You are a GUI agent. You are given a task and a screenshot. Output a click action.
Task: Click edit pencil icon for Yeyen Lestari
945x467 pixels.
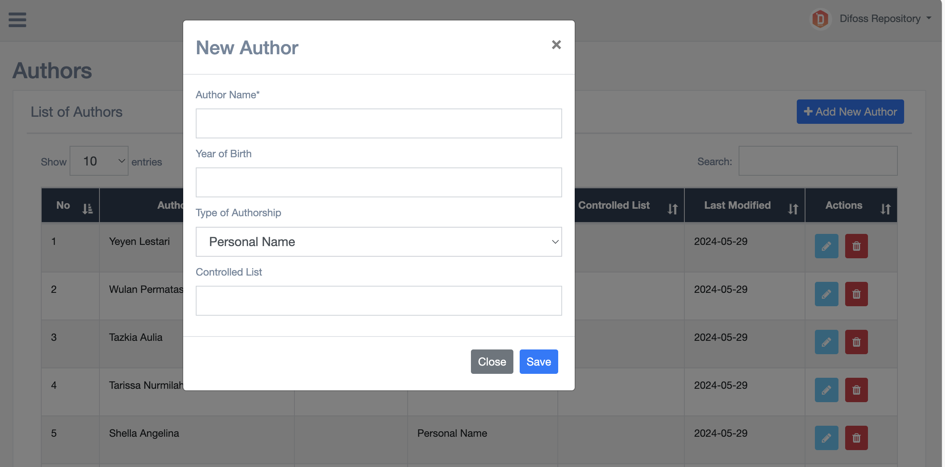point(826,246)
